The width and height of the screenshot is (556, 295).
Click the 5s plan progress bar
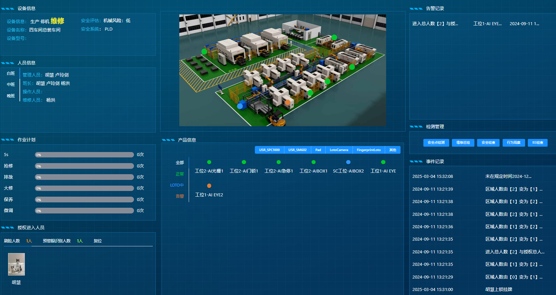pyautogui.click(x=84, y=155)
